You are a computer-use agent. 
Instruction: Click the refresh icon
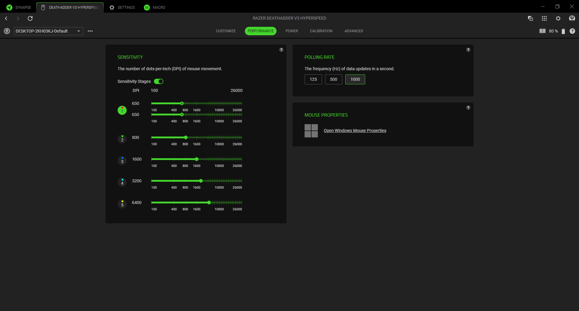tap(30, 18)
